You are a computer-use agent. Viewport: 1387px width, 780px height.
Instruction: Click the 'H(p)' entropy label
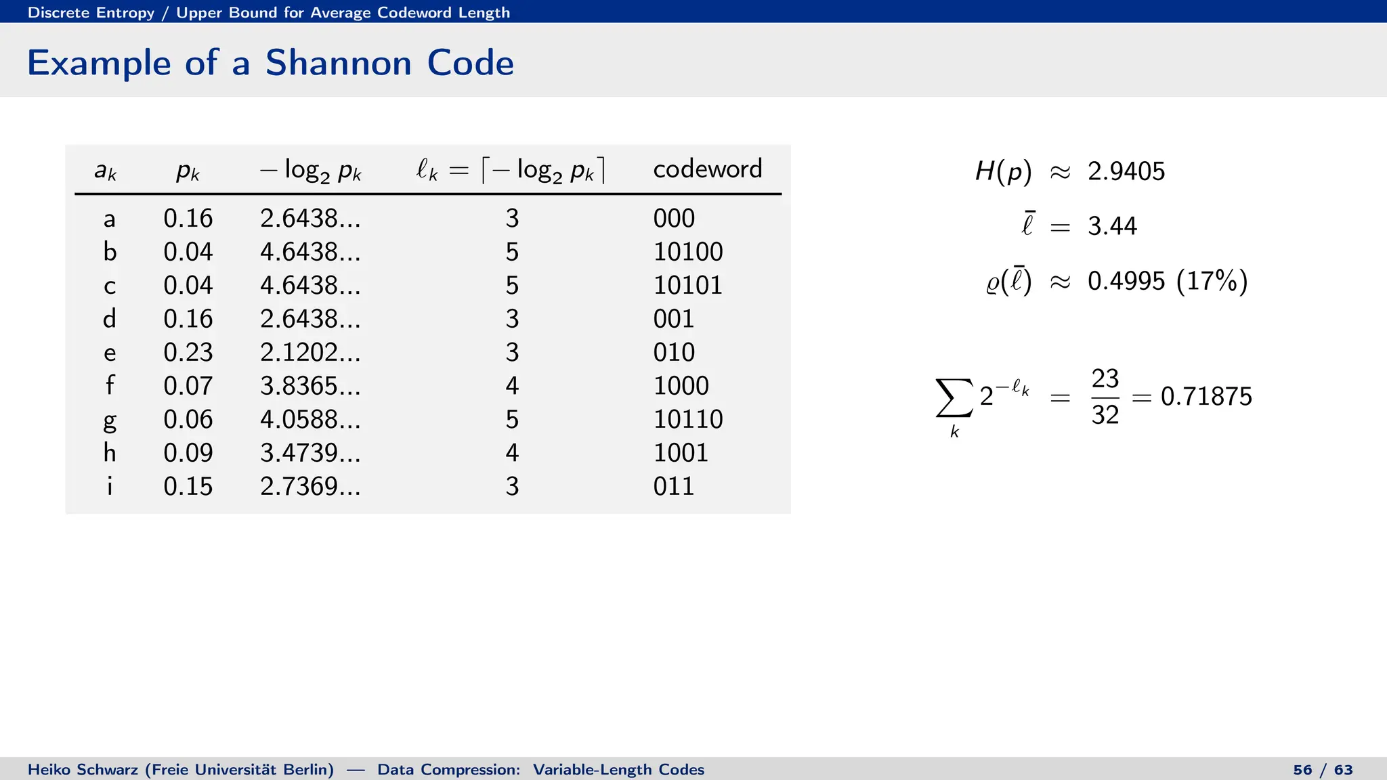pyautogui.click(x=1003, y=171)
